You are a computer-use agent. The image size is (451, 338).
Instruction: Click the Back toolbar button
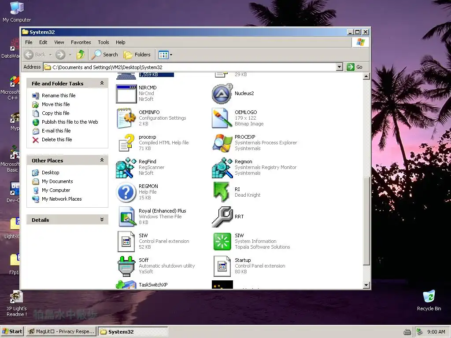pos(35,55)
